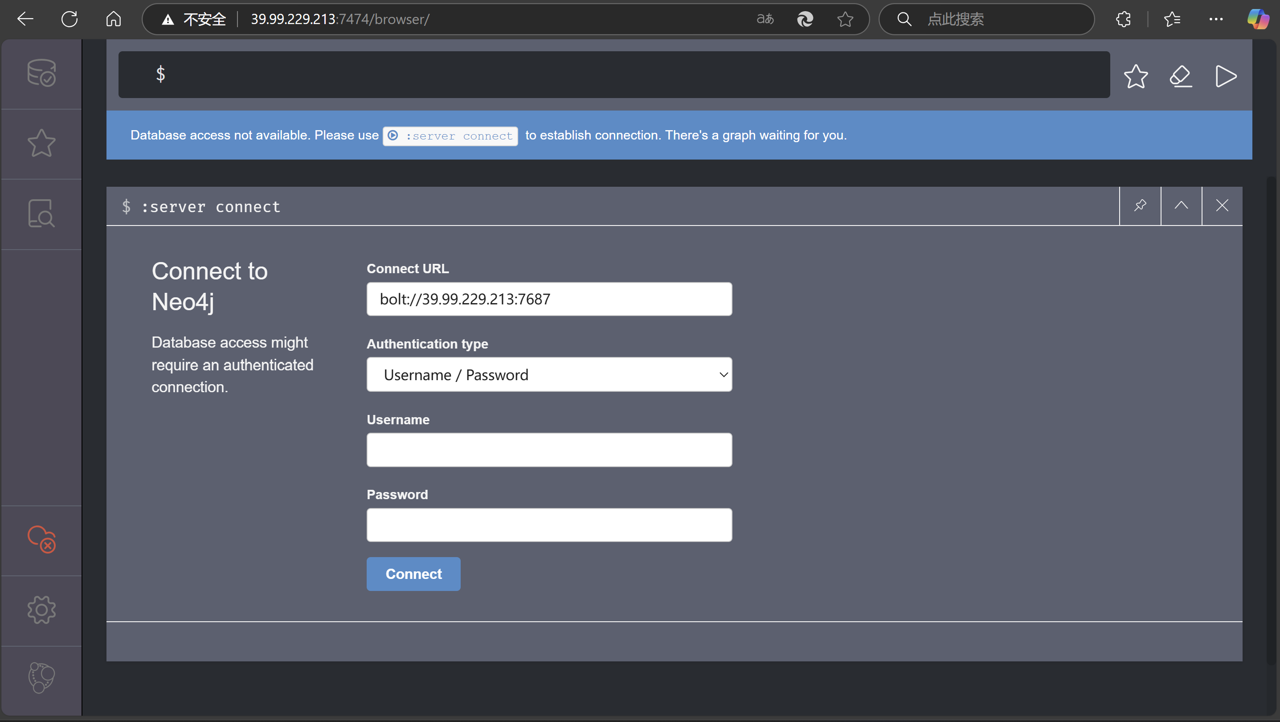Open the Cloud sync error icon
The height and width of the screenshot is (722, 1280).
(41, 540)
